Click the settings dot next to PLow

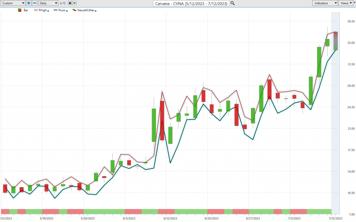point(67,11)
